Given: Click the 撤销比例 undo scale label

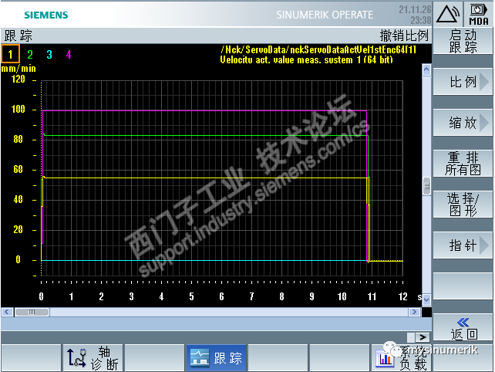Looking at the screenshot, I should [404, 36].
